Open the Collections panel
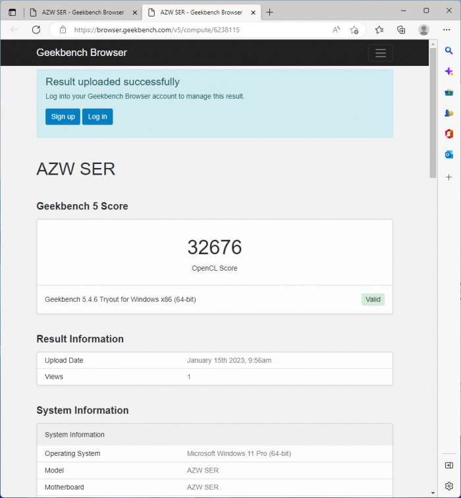Viewport: 461px width, 498px height. [401, 30]
